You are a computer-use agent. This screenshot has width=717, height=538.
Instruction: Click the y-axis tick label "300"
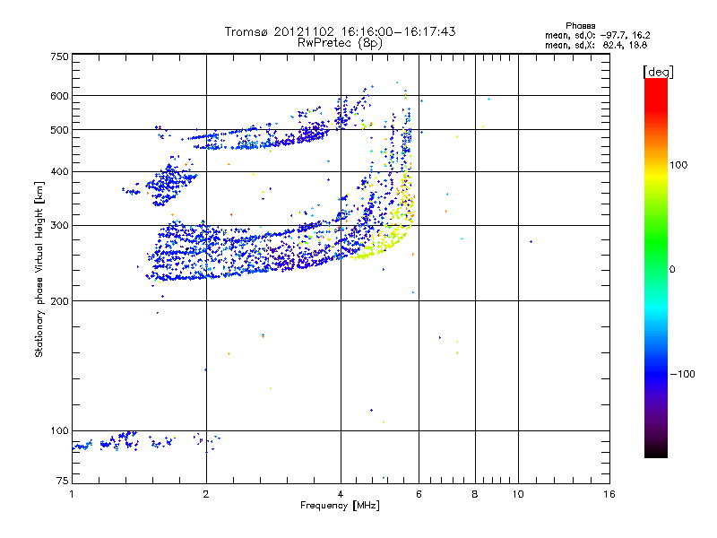[x=59, y=225]
